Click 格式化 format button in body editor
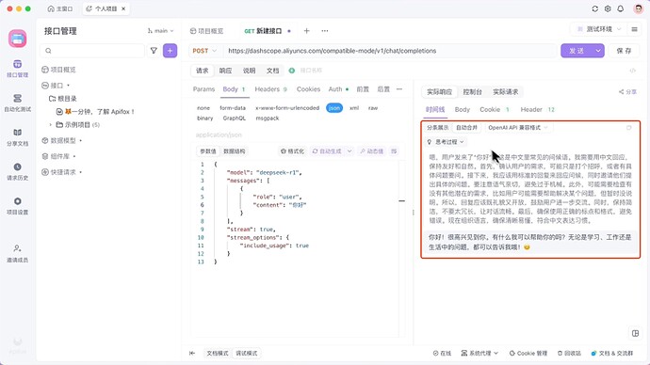This screenshot has width=650, height=365. click(292, 151)
